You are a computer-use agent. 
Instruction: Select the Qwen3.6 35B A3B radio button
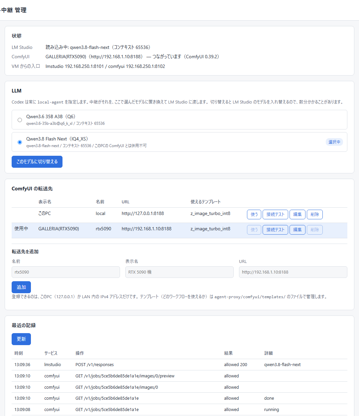coord(20,120)
